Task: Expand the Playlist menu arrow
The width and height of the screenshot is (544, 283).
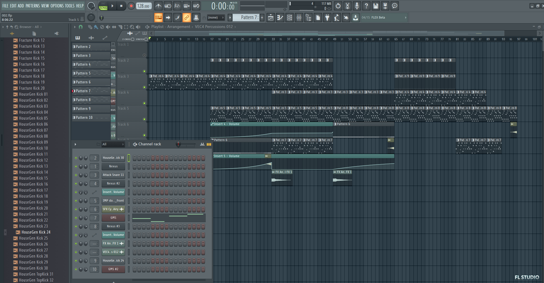Action: (x=75, y=27)
